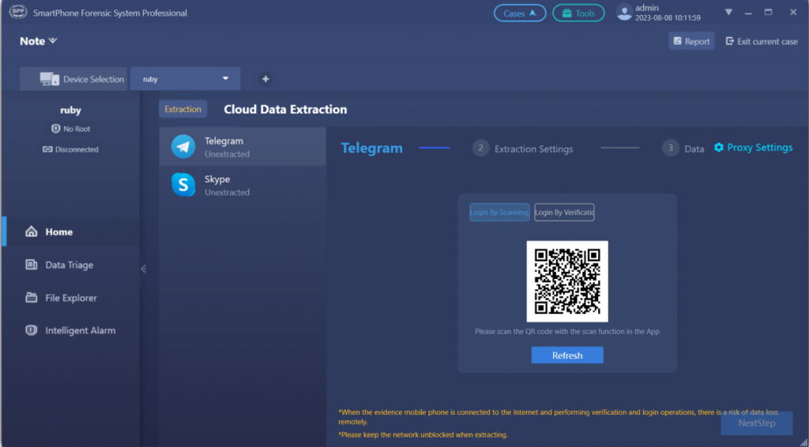Viewport: 809px width, 447px height.
Task: Click the admin user avatar icon
Action: (x=624, y=13)
